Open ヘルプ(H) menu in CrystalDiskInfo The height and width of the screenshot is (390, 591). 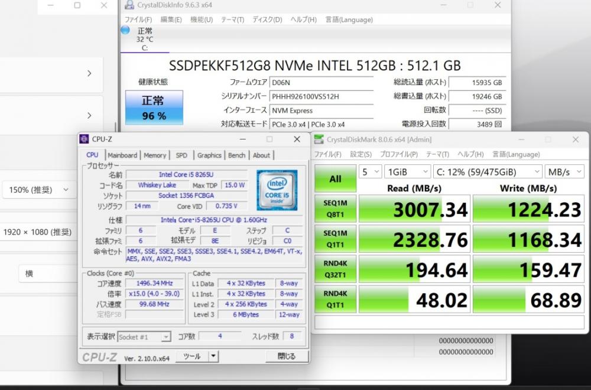pyautogui.click(x=303, y=19)
